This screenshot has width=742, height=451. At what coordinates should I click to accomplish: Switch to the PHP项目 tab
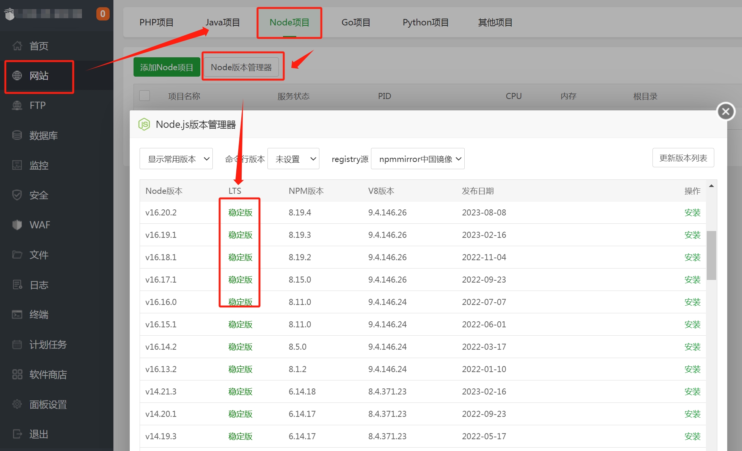(156, 22)
